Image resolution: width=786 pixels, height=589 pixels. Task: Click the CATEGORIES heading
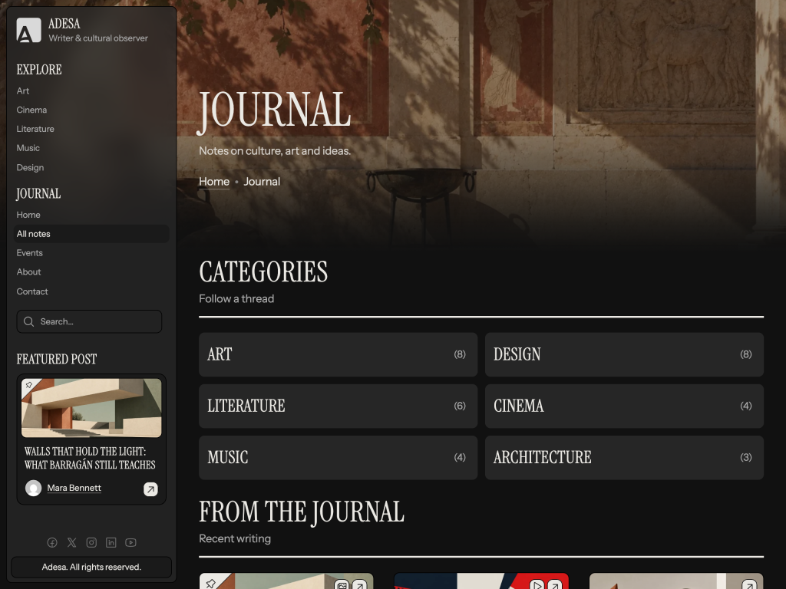pos(263,272)
